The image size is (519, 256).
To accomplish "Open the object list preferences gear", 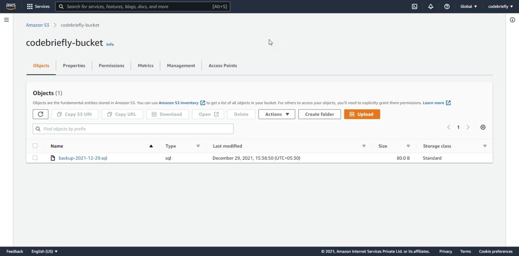I will coord(483,127).
